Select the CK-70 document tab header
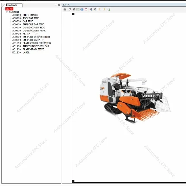This screenshot has width=186, height=186. point(67,5)
